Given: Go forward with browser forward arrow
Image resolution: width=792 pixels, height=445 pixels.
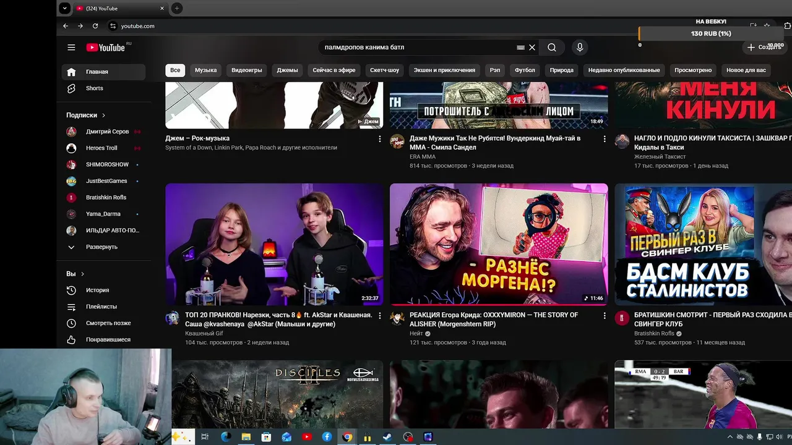Looking at the screenshot, I should click(80, 26).
